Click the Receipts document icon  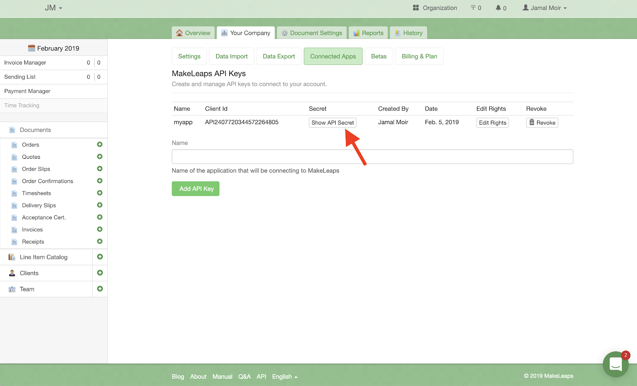click(x=14, y=242)
